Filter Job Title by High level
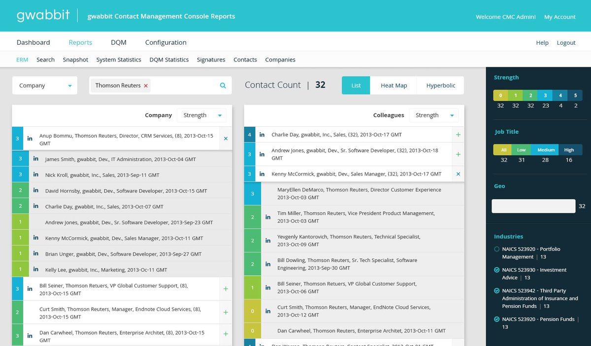 (x=569, y=150)
